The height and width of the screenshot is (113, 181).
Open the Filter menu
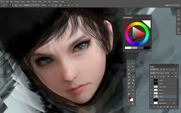tap(40, 2)
